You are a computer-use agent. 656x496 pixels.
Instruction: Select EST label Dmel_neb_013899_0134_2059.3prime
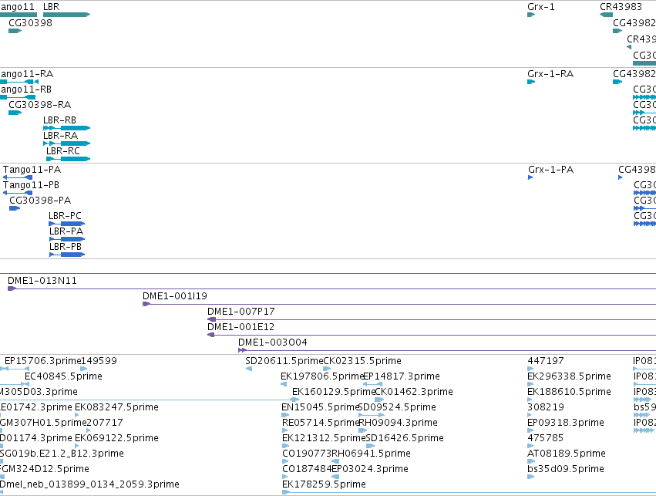pyautogui.click(x=89, y=484)
